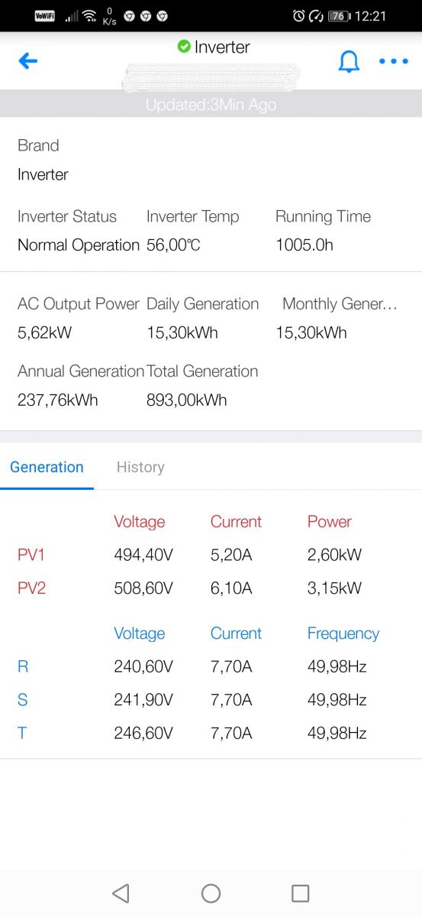Tap the truncated Monthly Generation label
The image size is (422, 917).
pos(340,304)
